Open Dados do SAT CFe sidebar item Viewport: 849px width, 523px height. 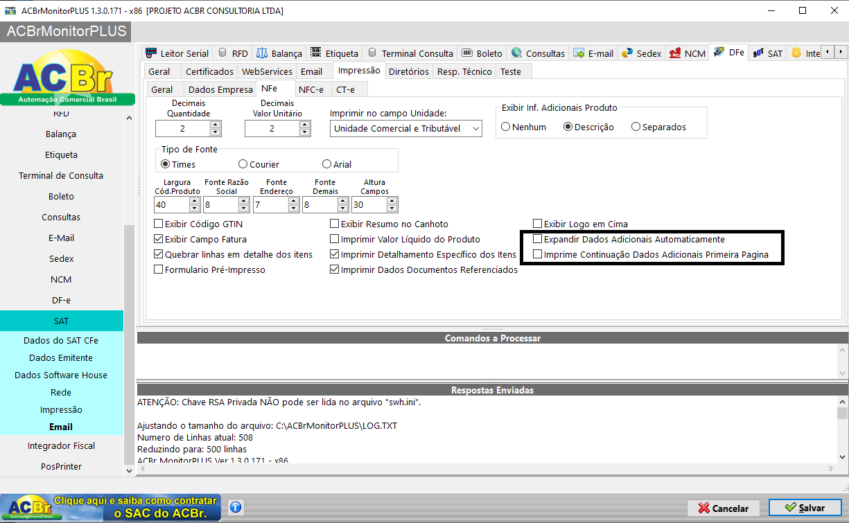(62, 340)
